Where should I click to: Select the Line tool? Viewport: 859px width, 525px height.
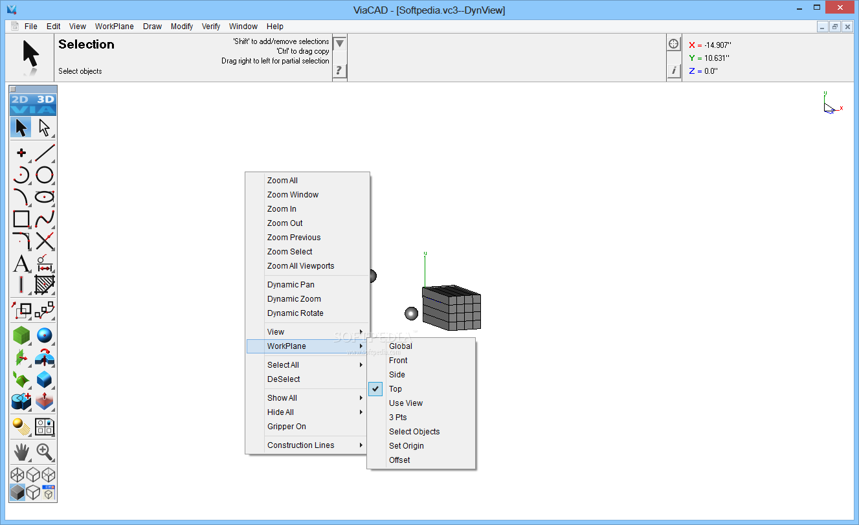pyautogui.click(x=44, y=153)
